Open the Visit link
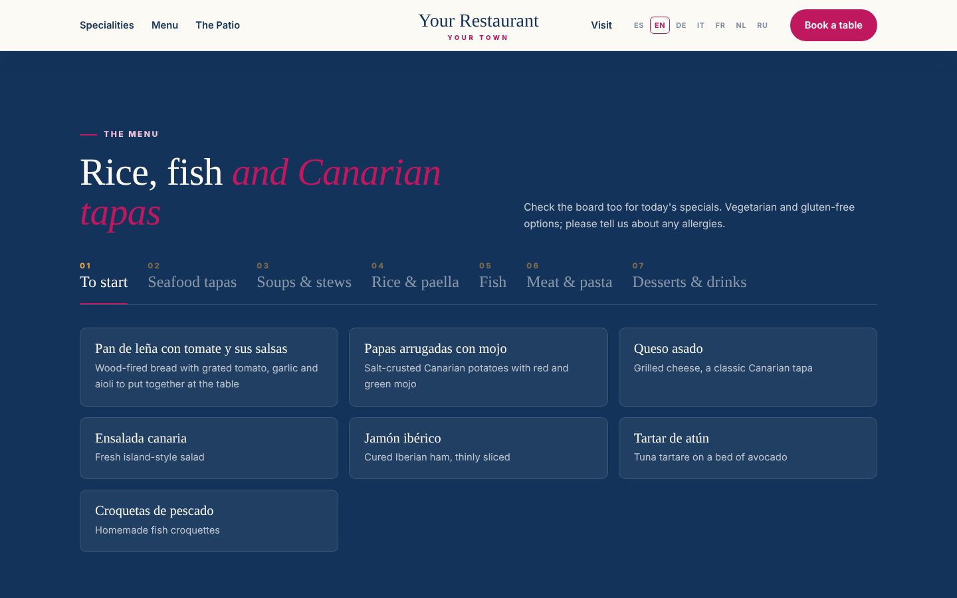Screen dimensions: 957x598 tap(601, 25)
